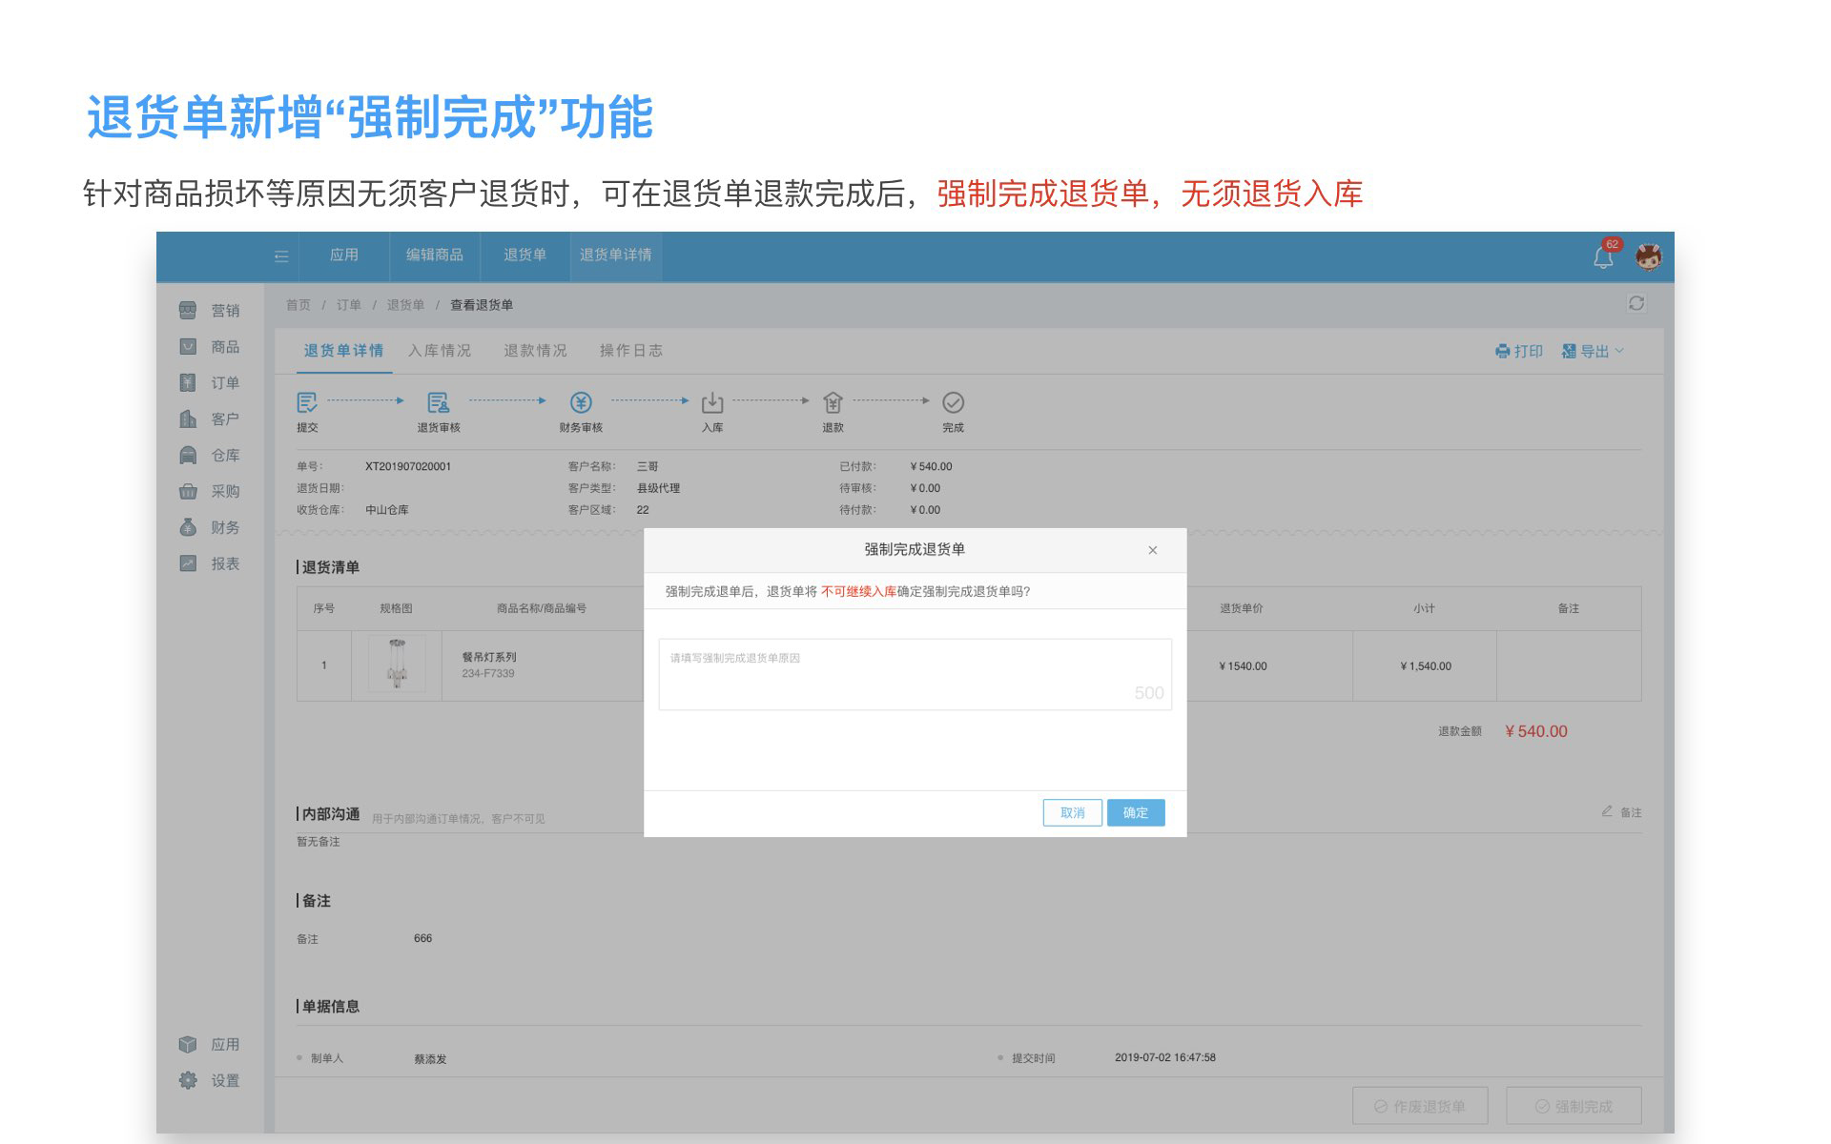Switch to 操作日志 tab
The image size is (1831, 1144).
pos(630,351)
